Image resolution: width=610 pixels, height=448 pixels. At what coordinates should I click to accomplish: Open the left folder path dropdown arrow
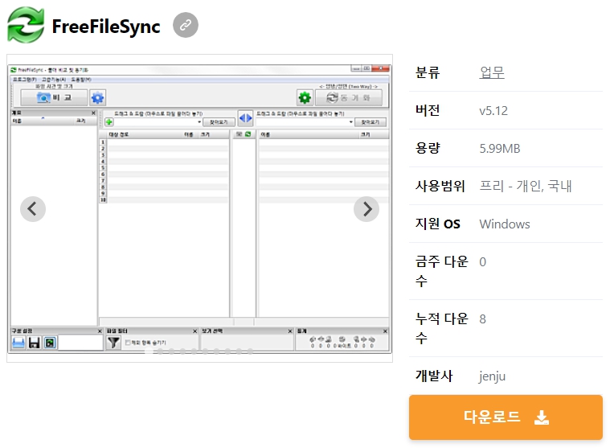click(199, 122)
